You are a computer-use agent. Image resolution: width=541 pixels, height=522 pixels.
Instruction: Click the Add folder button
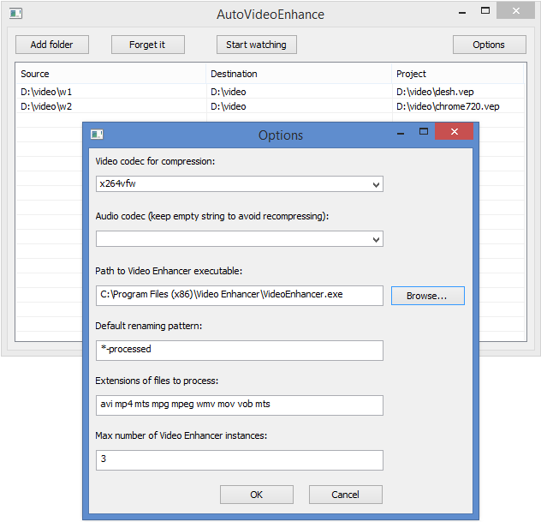point(52,45)
